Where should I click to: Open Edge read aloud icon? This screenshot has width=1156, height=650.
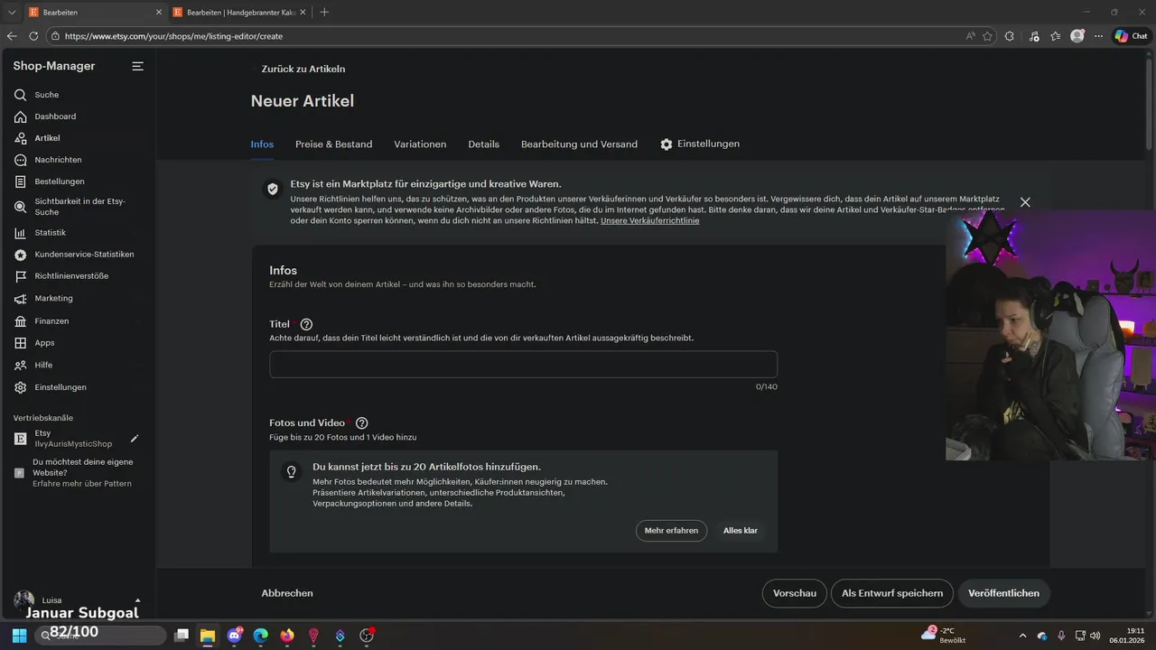[971, 36]
